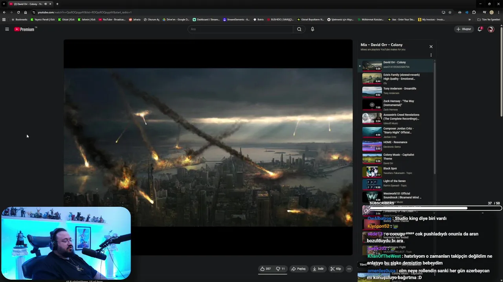Close the David Orr - Colony tab
This screenshot has width=503, height=282.
coord(50,4)
